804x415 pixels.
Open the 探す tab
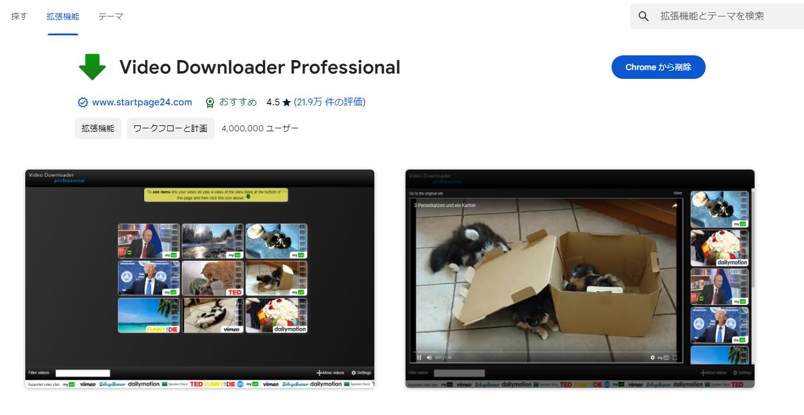click(19, 16)
